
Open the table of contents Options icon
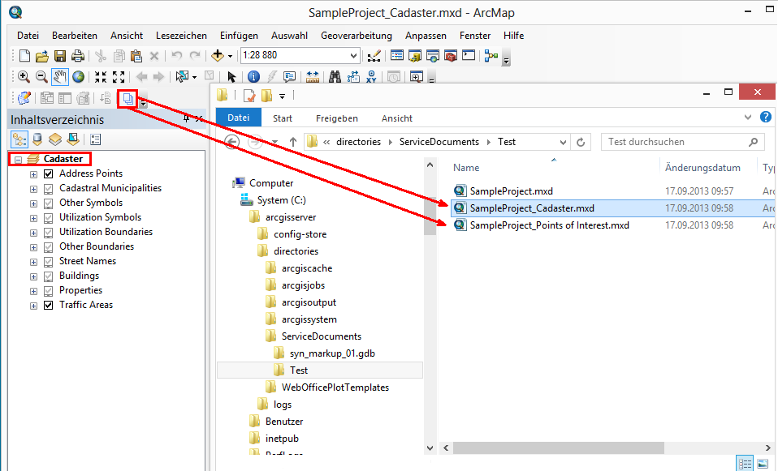point(96,139)
